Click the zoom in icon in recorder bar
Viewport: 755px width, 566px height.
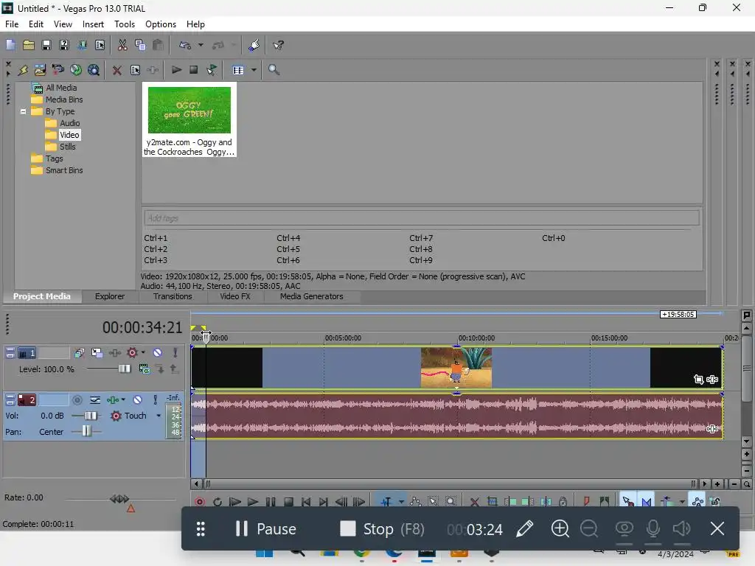point(560,529)
